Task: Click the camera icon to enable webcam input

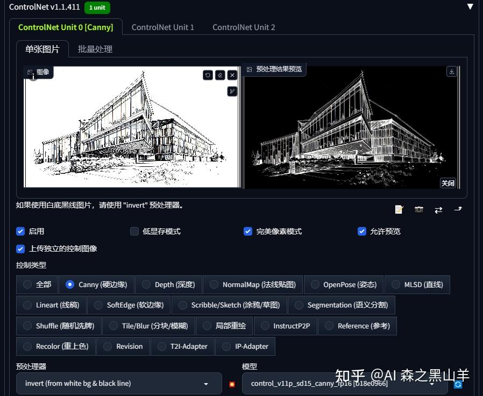Action: click(x=419, y=210)
